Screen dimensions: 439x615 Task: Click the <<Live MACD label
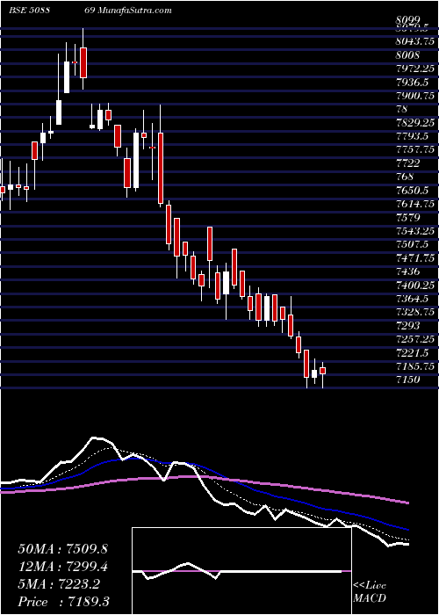(x=370, y=592)
